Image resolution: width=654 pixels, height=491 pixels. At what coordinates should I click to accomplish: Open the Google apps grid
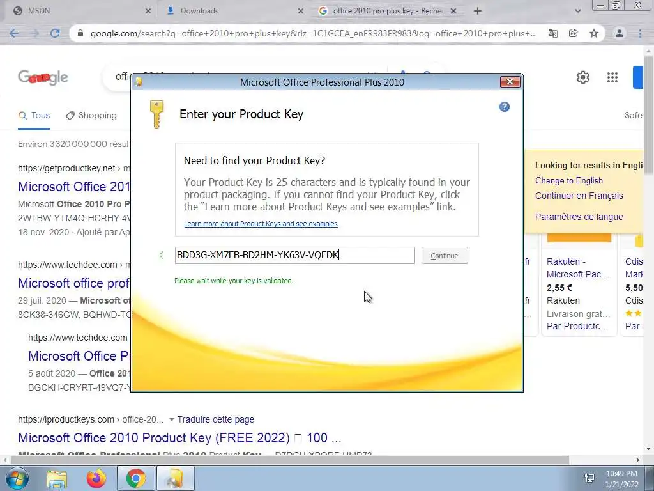tap(612, 77)
